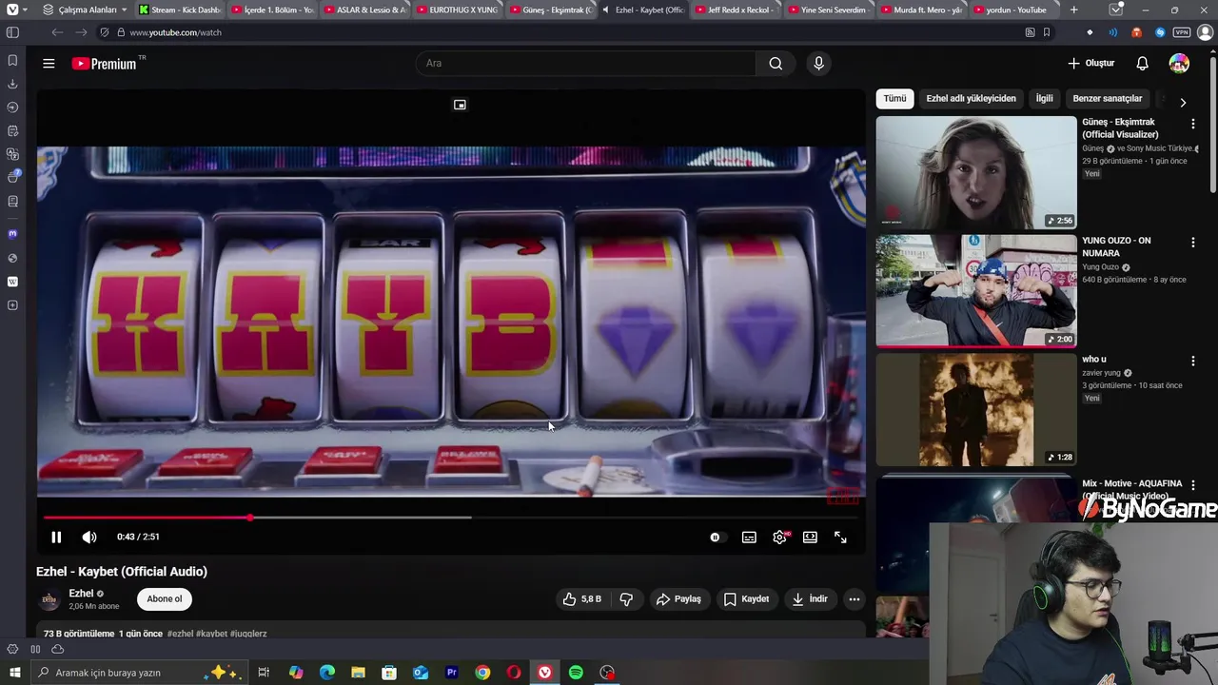
Task: Dislike the video
Action: (626, 599)
